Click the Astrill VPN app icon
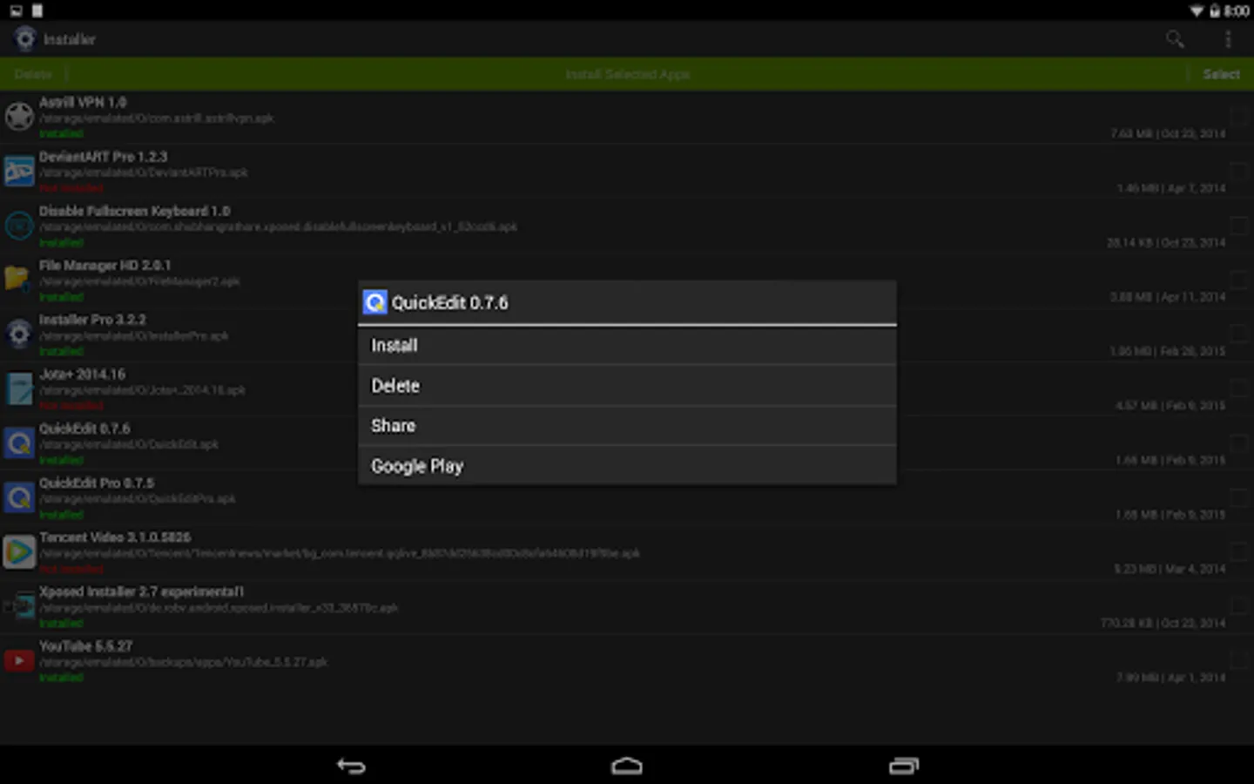This screenshot has height=784, width=1254. click(x=19, y=117)
